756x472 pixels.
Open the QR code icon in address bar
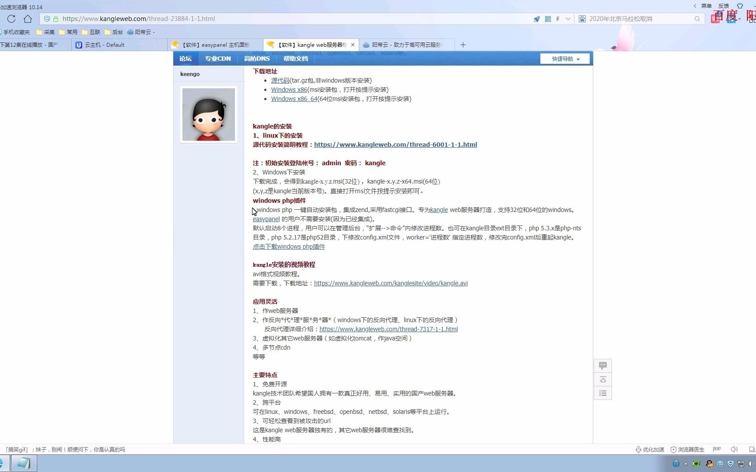point(548,19)
